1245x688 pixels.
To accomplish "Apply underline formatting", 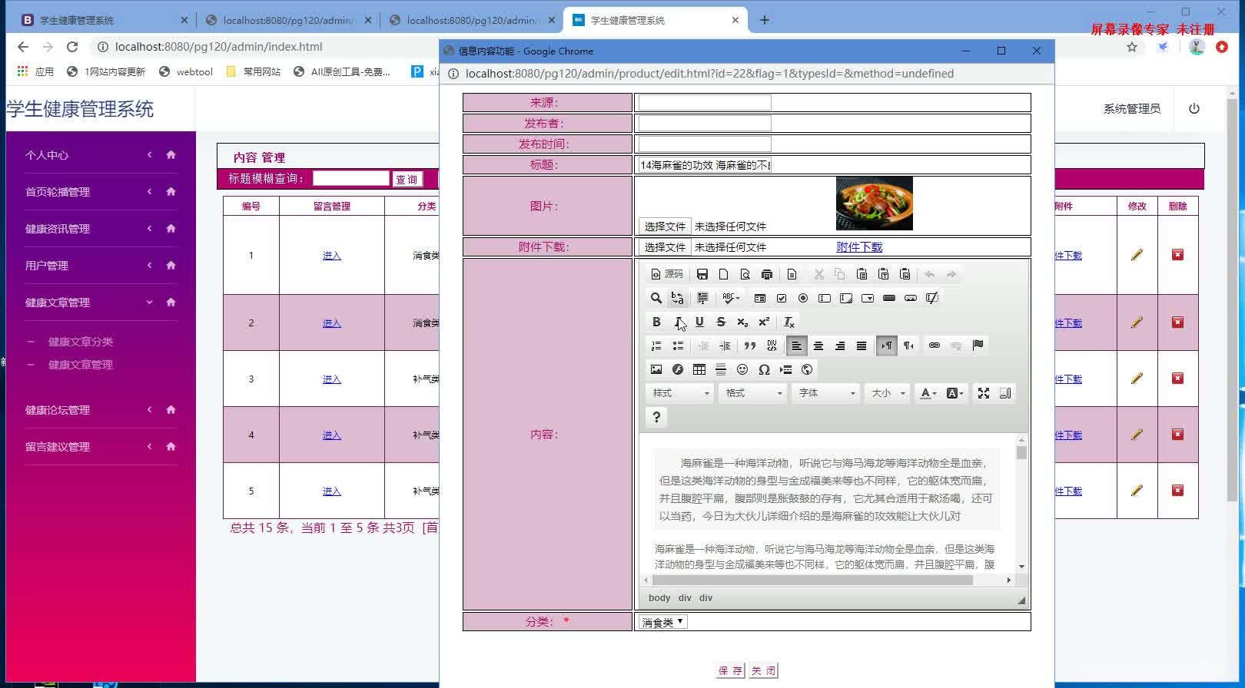I will tap(699, 322).
